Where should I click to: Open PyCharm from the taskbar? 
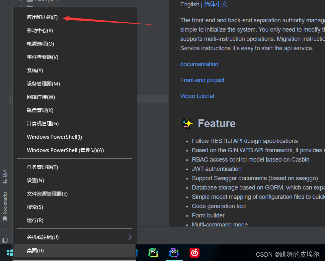click(153, 253)
